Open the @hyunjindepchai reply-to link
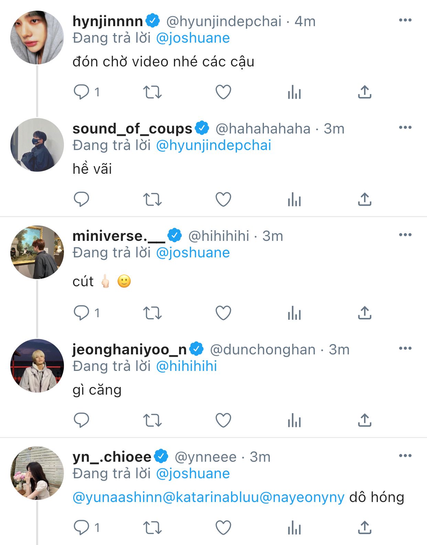Image resolution: width=427 pixels, height=545 pixels. point(213,146)
